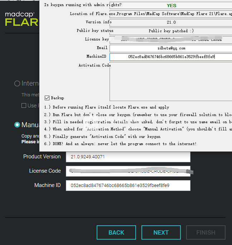Click the Activation Code label
Viewport: 232px width, 245px height.
(x=95, y=65)
